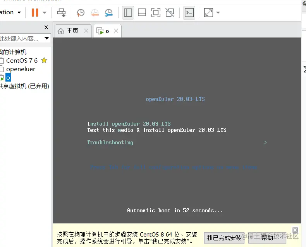The height and width of the screenshot is (247, 306).
Task: Take a snapshot of this virtual machine
Action: [x=81, y=13]
